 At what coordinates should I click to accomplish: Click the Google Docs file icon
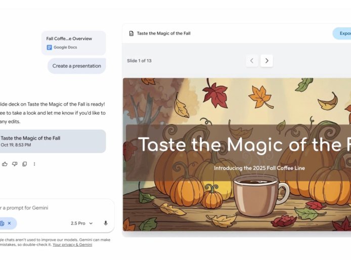(49, 47)
